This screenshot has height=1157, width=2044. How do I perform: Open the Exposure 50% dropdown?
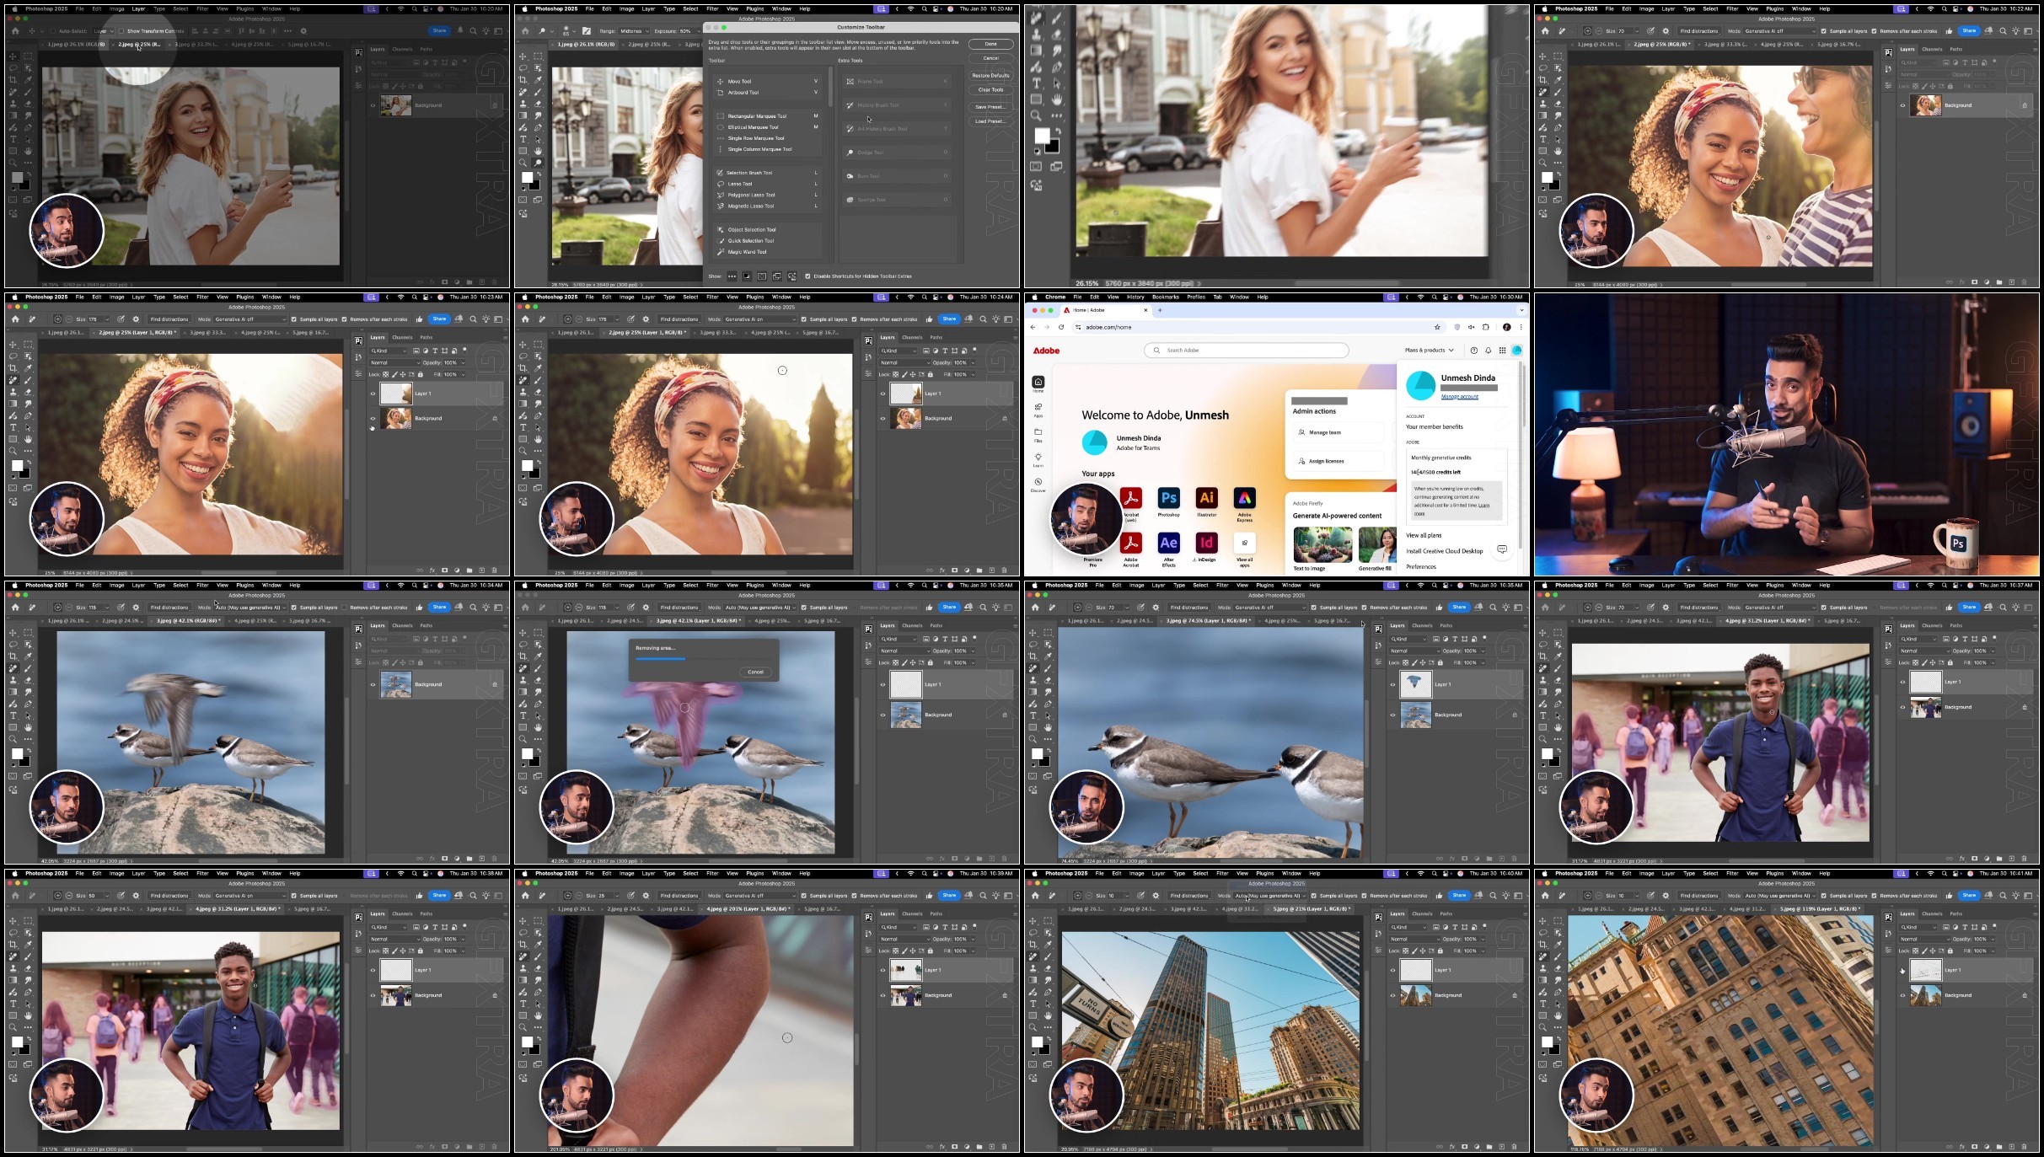point(689,31)
